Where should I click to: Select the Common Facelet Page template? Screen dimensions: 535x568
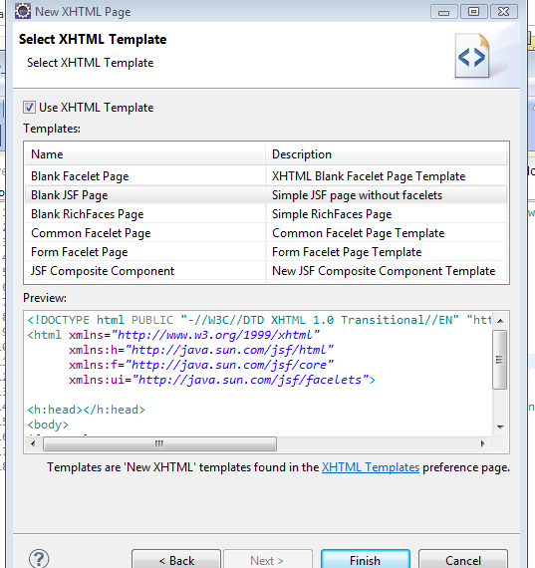pos(91,233)
